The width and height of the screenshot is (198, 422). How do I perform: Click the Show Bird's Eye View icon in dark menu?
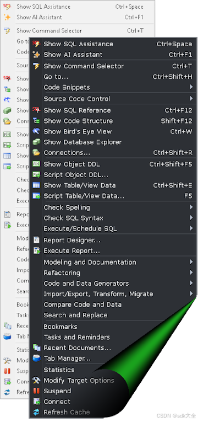click(36, 131)
